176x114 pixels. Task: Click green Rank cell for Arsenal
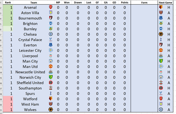pyautogui.click(x=8, y=7)
